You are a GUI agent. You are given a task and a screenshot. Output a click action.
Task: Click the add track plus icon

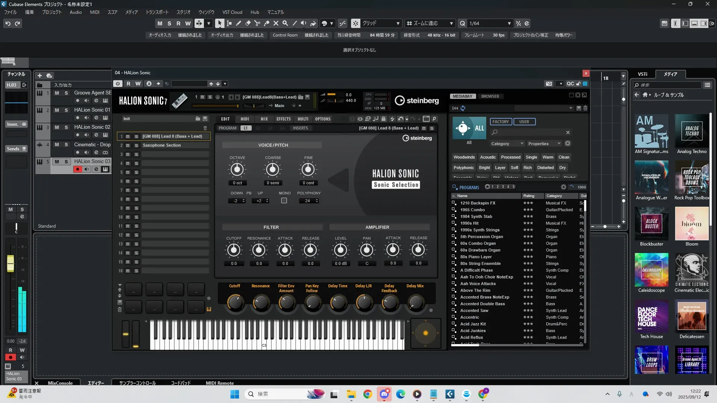pyautogui.click(x=40, y=75)
